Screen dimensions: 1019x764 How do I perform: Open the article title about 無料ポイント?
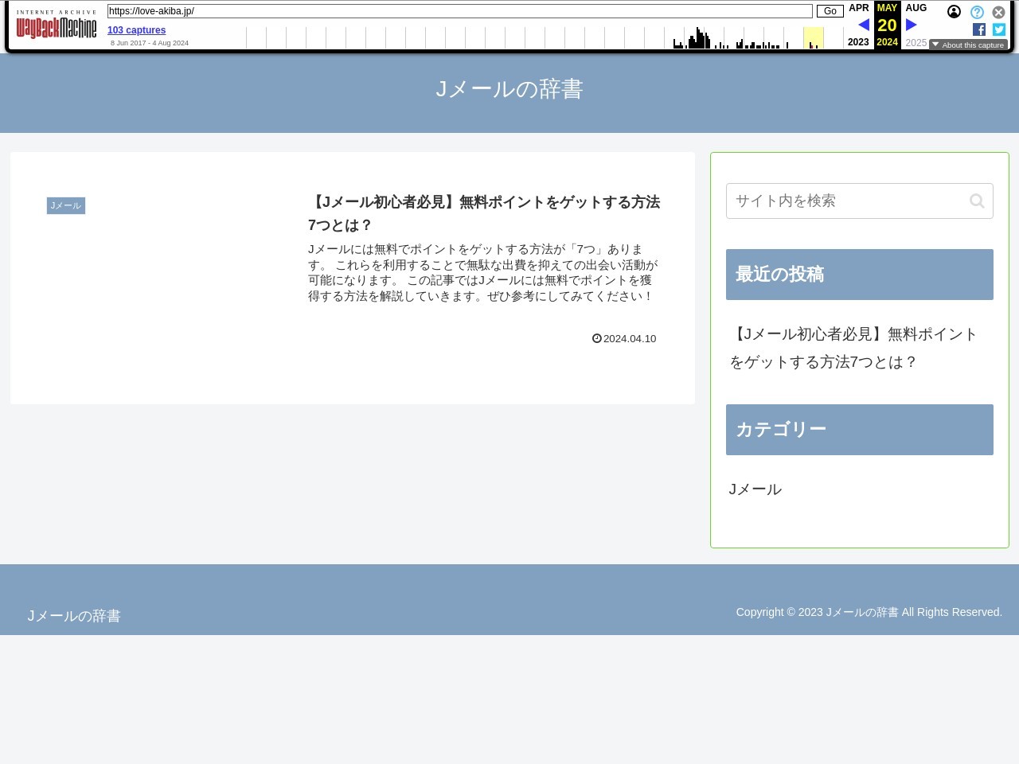point(484,213)
